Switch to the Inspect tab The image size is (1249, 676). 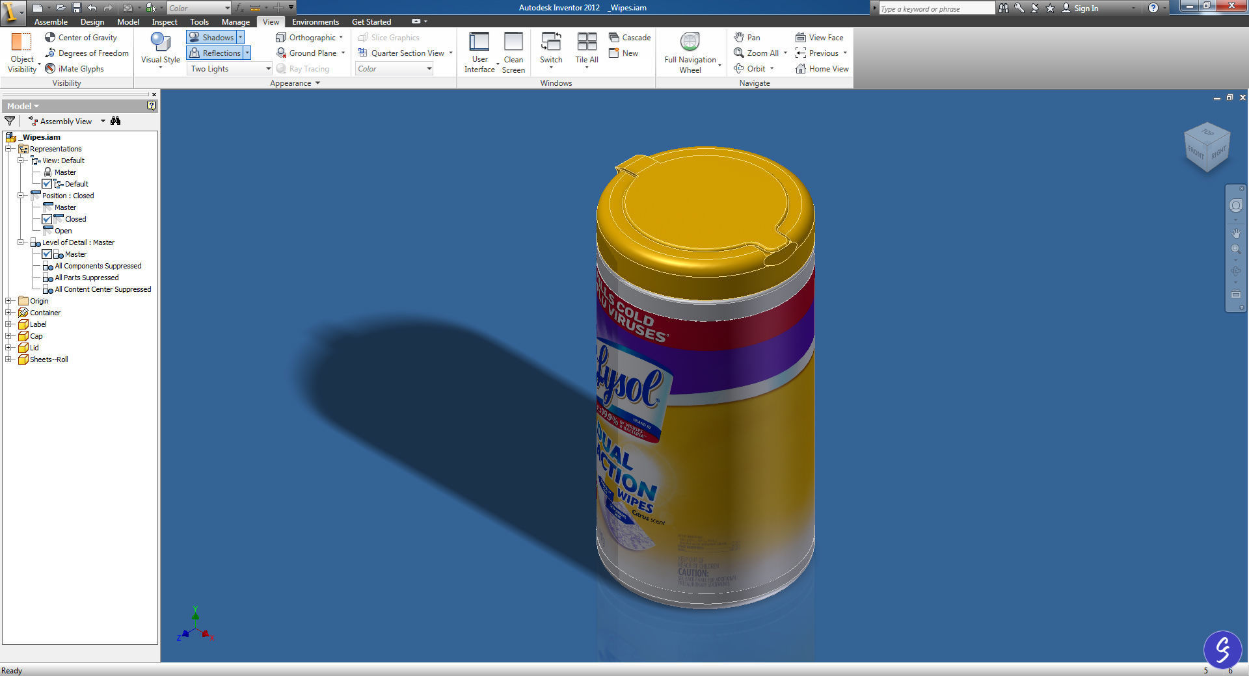pyautogui.click(x=165, y=21)
